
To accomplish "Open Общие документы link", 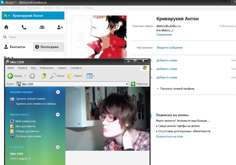I will [x=27, y=131].
